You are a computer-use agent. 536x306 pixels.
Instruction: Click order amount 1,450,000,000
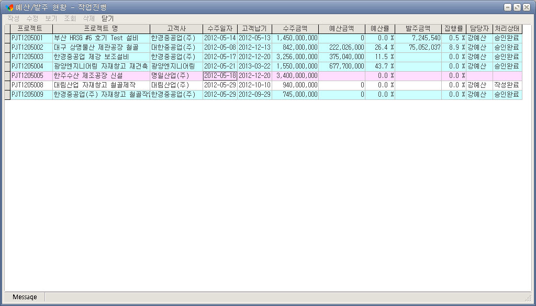pyautogui.click(x=295, y=38)
